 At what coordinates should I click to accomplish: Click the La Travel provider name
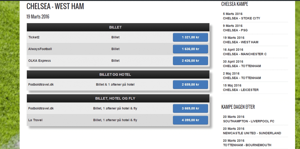coord(35,120)
